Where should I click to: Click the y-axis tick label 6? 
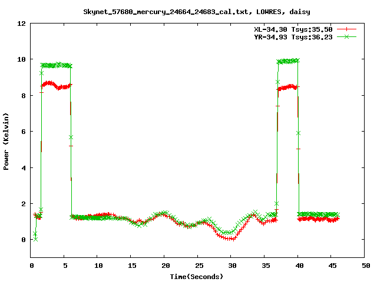(24, 132)
